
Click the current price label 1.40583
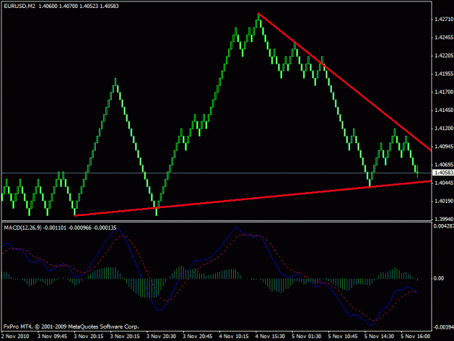[x=443, y=172]
